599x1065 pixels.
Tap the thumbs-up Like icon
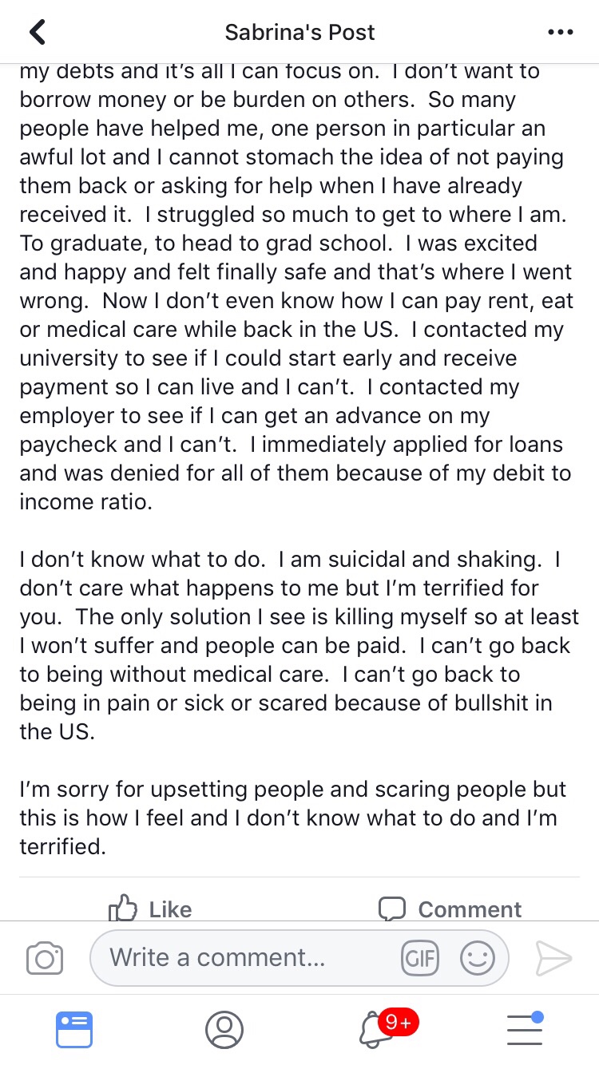123,909
